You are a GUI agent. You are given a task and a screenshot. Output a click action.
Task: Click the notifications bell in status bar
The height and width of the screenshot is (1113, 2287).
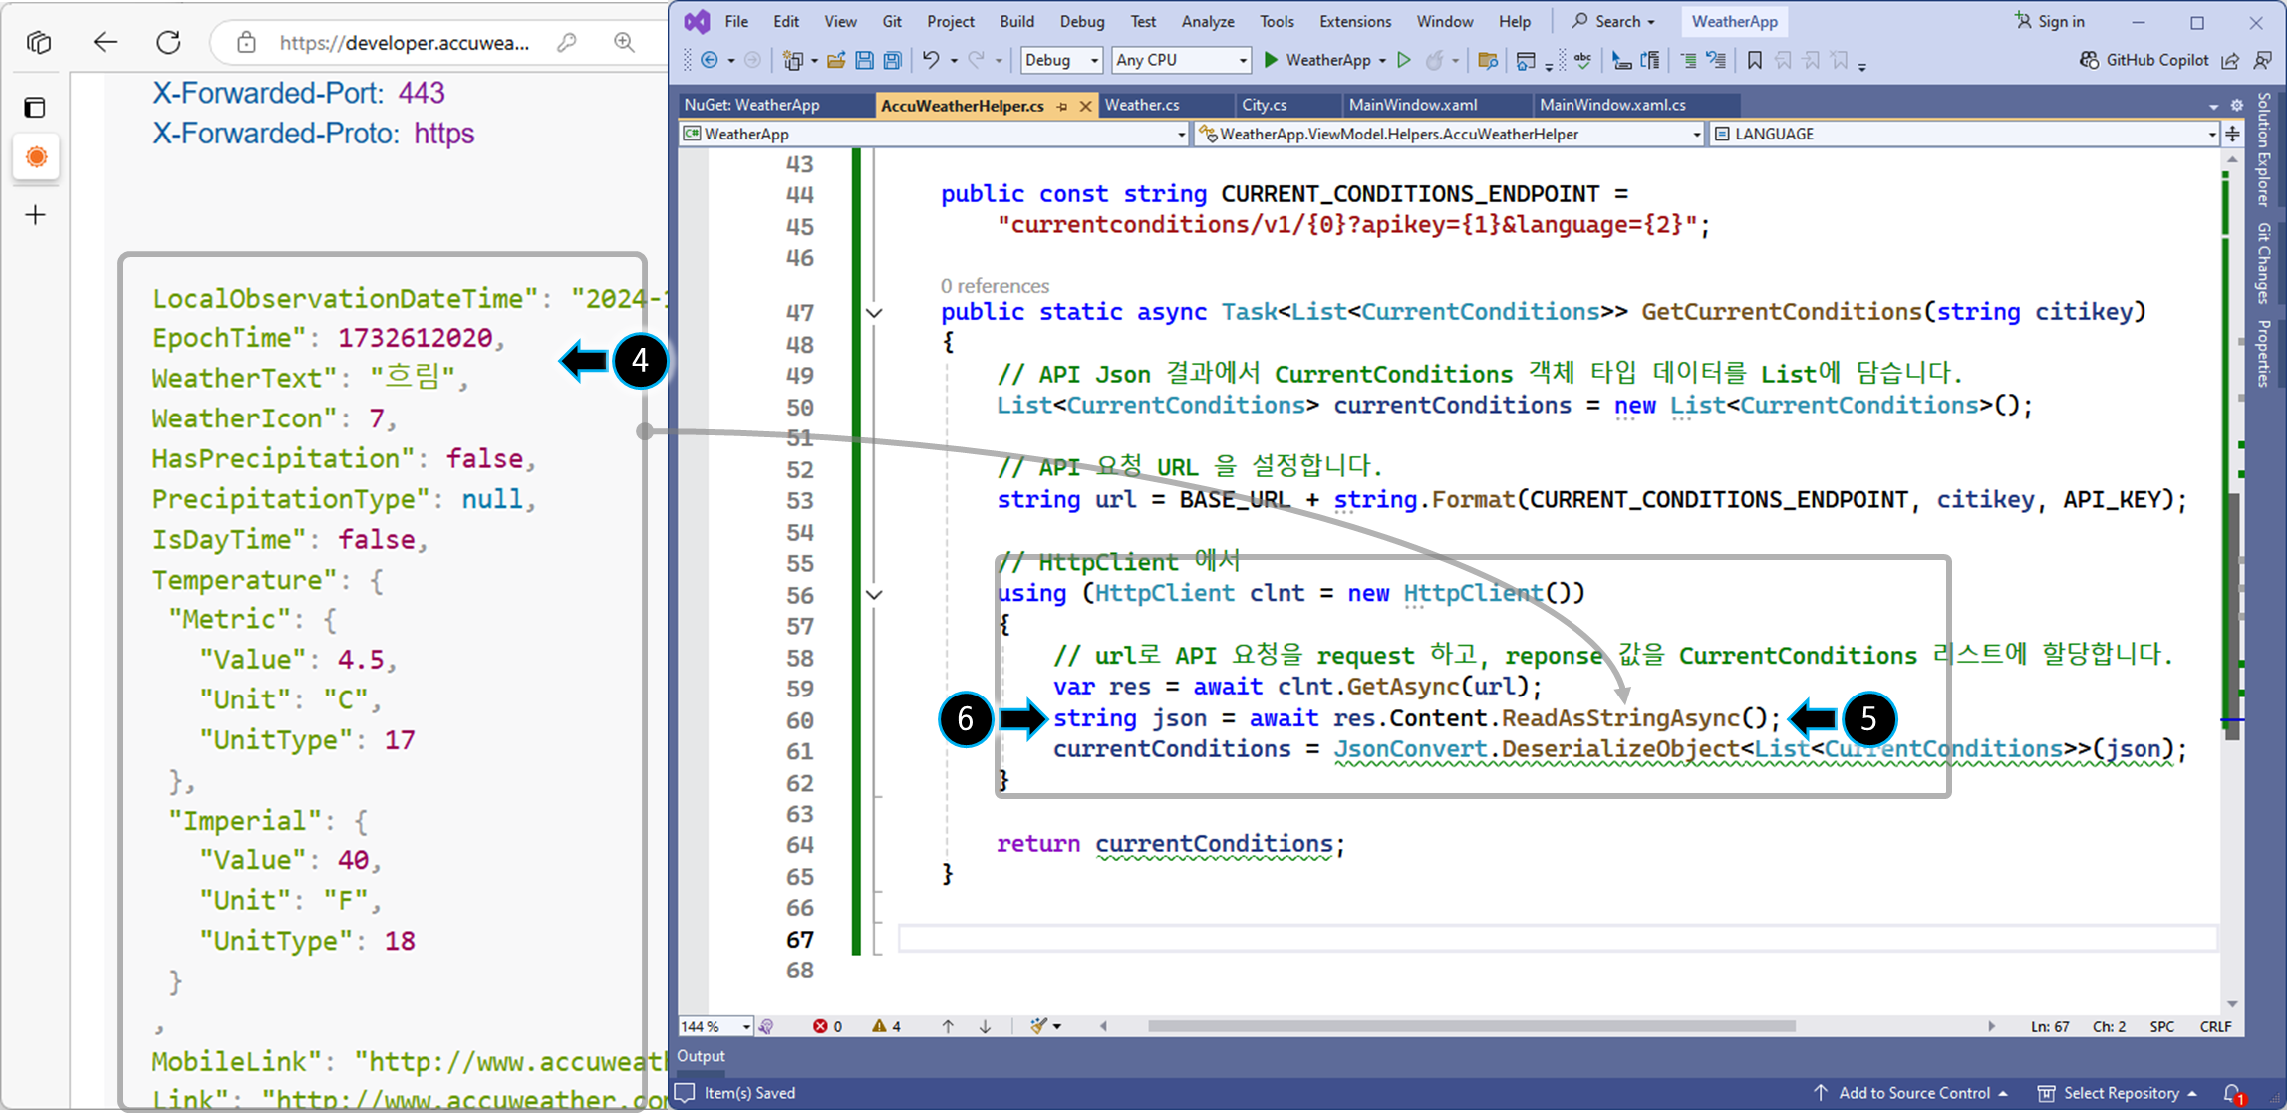point(2232,1093)
